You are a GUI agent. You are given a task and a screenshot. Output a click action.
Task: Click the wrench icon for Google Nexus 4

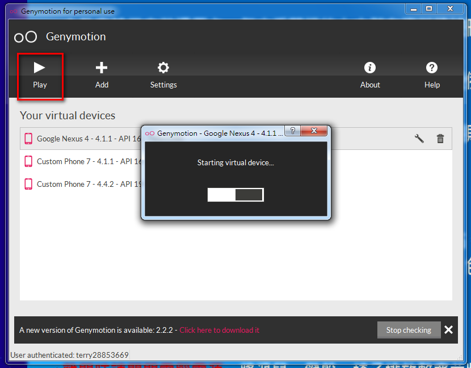click(419, 139)
